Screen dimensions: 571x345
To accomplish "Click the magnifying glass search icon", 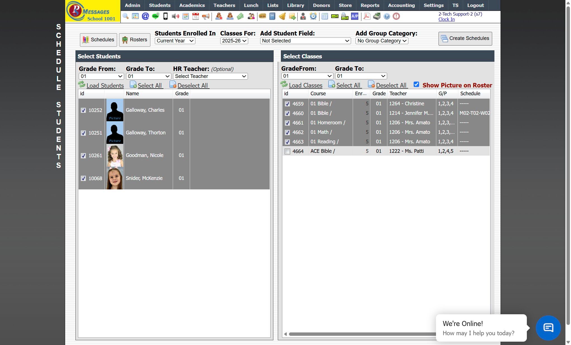I will [125, 16].
